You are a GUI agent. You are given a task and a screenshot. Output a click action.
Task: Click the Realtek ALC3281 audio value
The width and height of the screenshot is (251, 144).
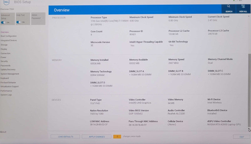(176, 114)
